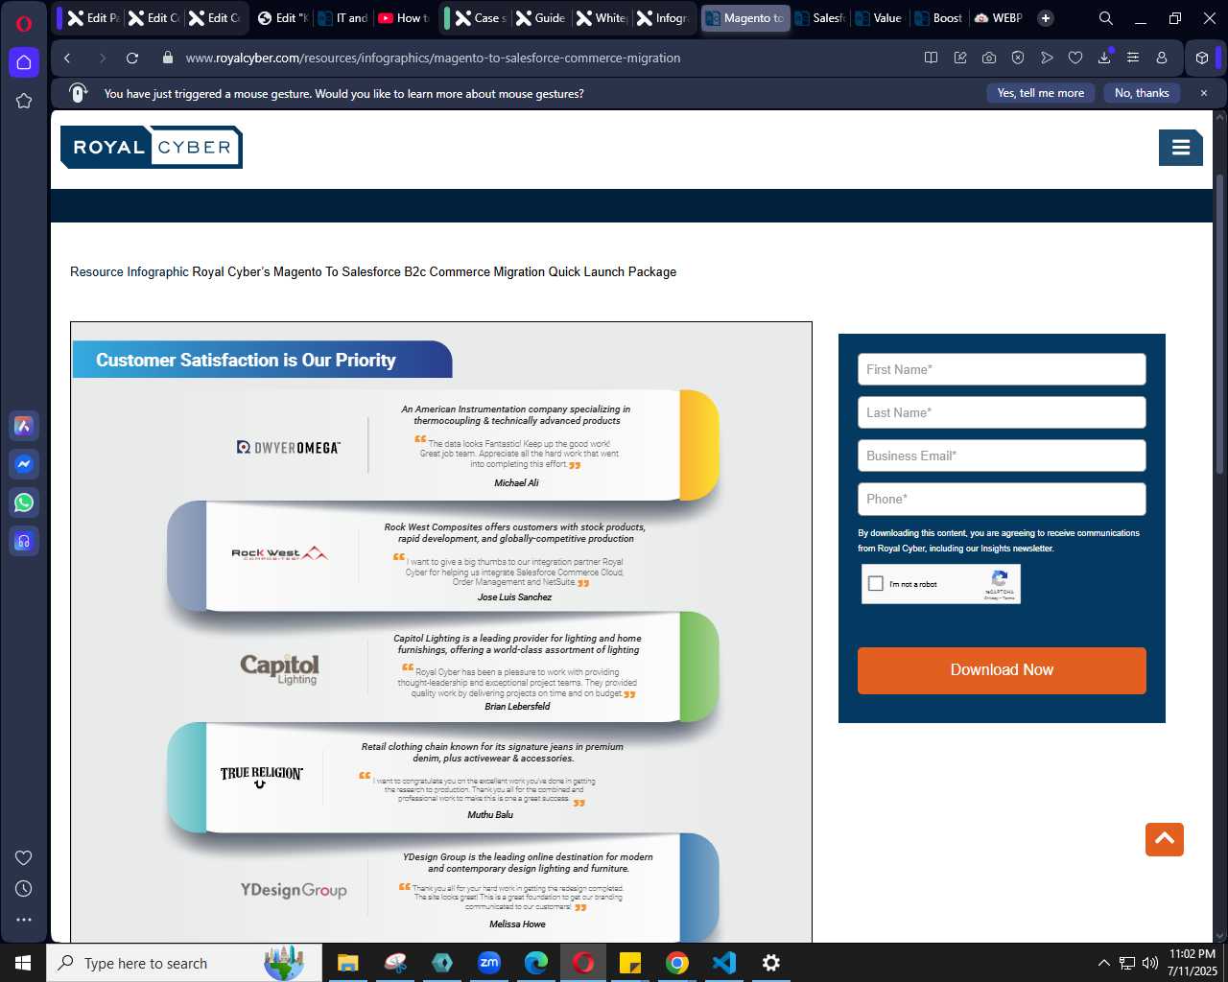Switch to the 'IT and' tab
1228x982 pixels.
click(343, 18)
